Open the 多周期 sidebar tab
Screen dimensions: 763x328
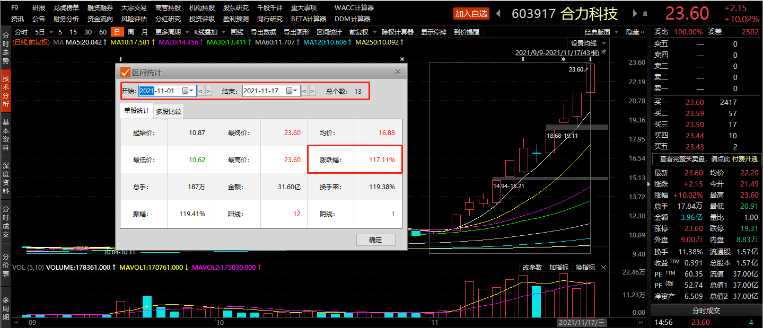click(x=5, y=308)
